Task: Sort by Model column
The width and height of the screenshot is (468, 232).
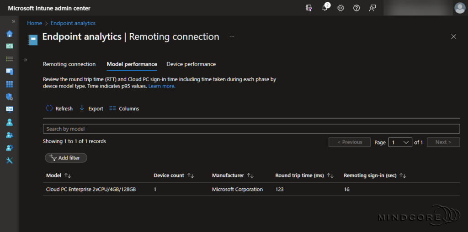Action: point(58,176)
